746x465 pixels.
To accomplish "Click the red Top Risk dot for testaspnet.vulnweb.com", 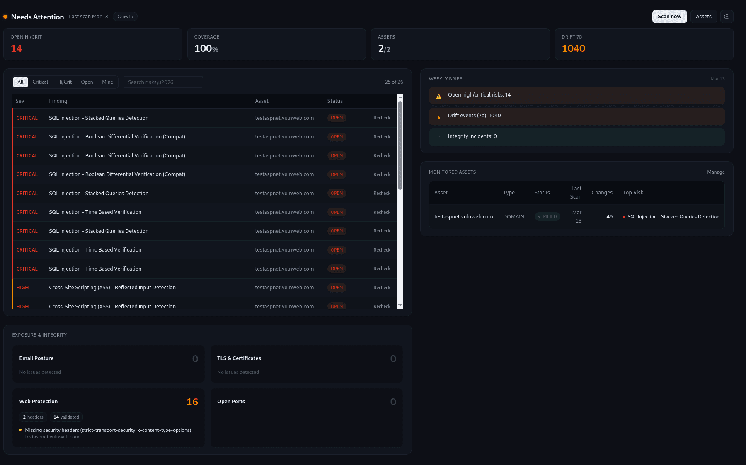I will (x=624, y=216).
